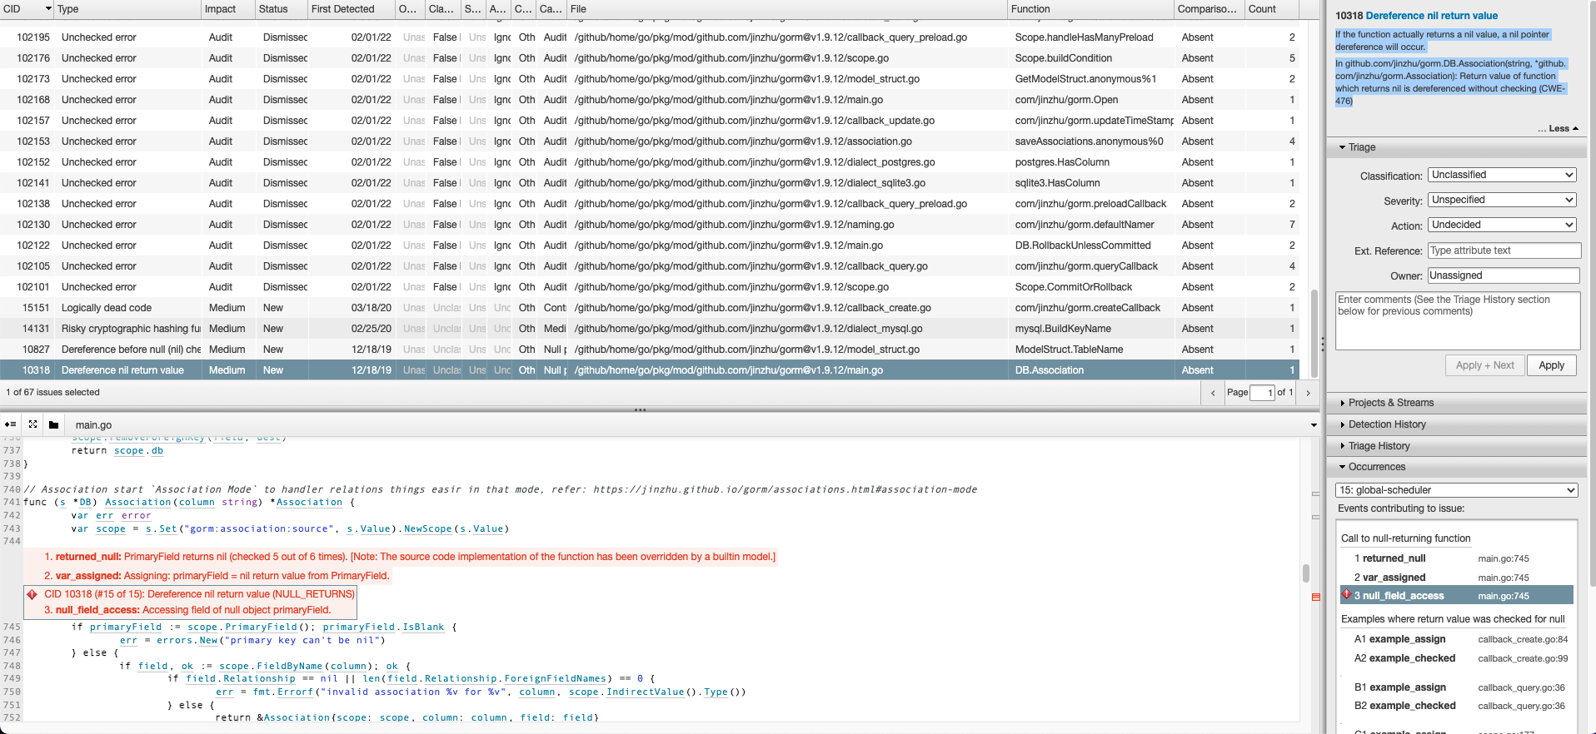
Task: Click the FieldByName link on line 748
Action: [x=289, y=667]
